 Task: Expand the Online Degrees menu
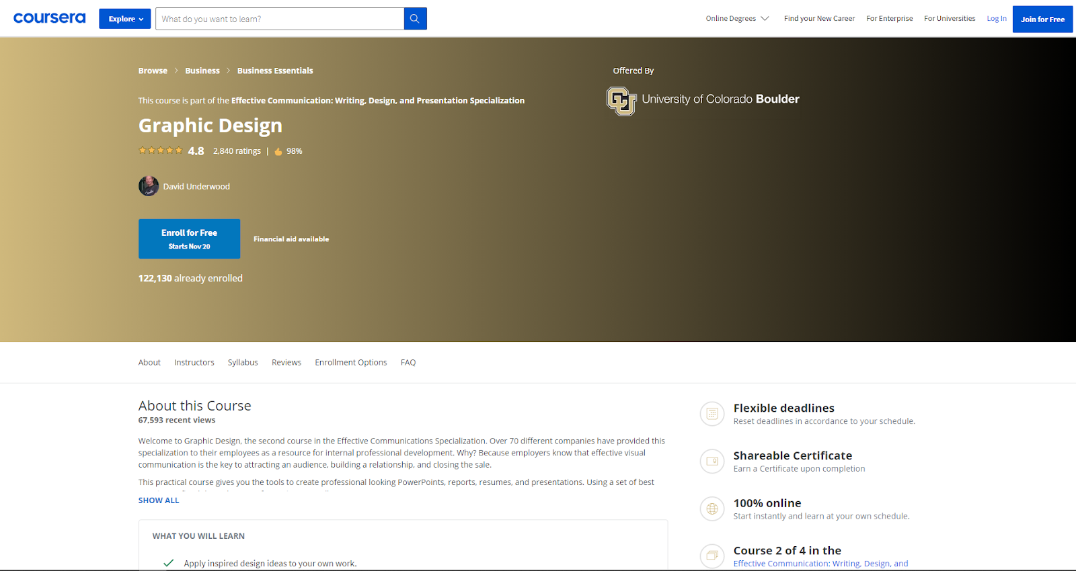pos(737,19)
